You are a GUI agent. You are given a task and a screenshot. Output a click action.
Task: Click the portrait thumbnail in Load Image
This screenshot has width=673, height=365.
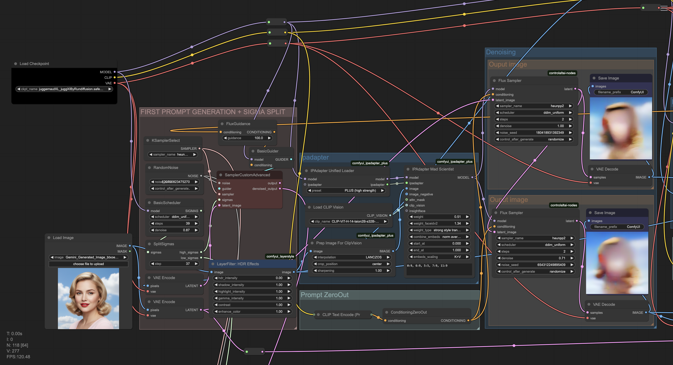88,298
